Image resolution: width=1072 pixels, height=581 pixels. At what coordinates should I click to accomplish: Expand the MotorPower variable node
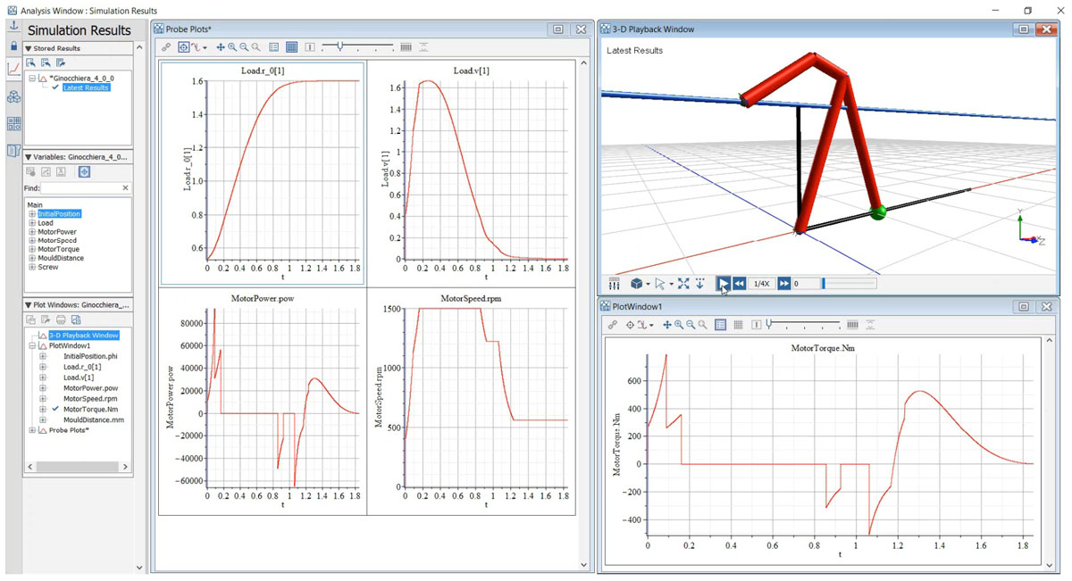coord(32,232)
